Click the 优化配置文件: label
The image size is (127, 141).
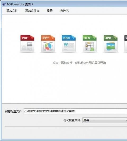tap(72, 120)
